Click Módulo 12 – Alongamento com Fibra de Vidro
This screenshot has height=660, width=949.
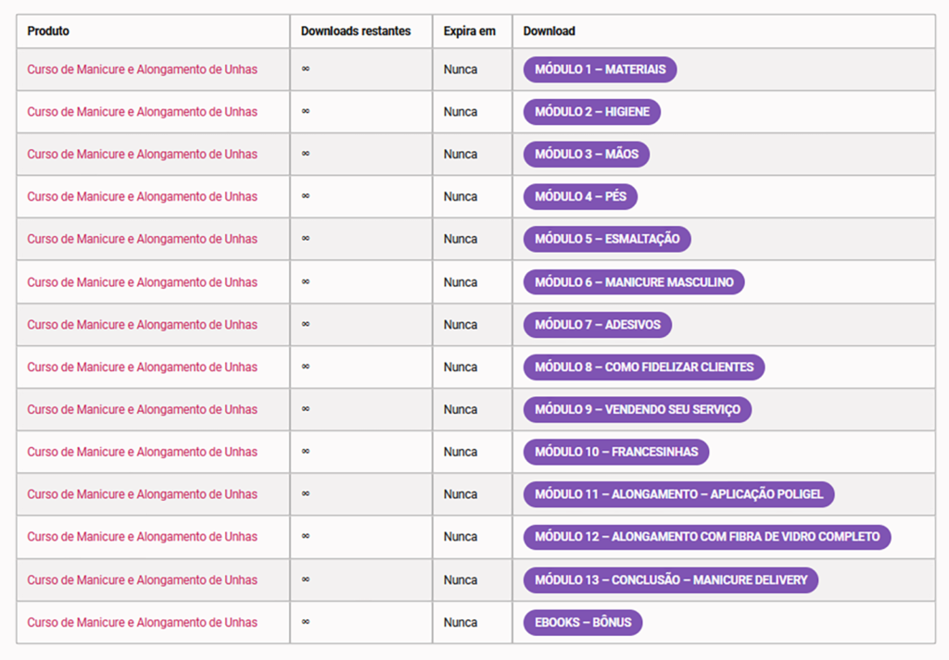(706, 537)
